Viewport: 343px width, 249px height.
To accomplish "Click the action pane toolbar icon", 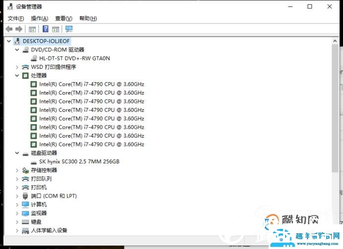I will tap(56, 29).
